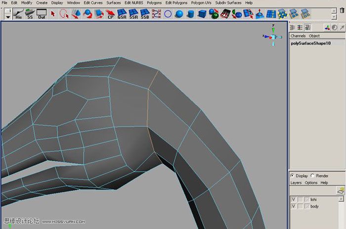Click the create new layer icon

pos(340,190)
